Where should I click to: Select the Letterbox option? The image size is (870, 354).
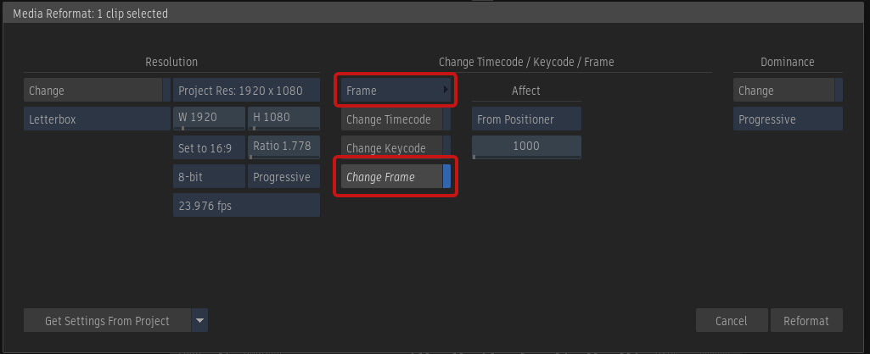pyautogui.click(x=97, y=119)
